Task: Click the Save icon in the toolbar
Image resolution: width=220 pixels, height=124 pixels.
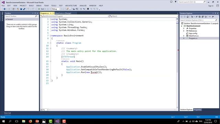Action: click(x=21, y=9)
